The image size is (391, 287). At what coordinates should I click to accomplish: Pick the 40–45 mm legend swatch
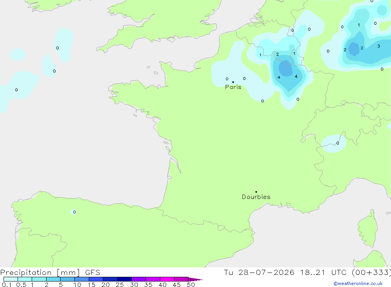point(167,279)
